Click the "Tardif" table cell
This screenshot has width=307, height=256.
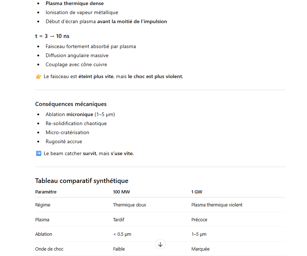coord(119,220)
